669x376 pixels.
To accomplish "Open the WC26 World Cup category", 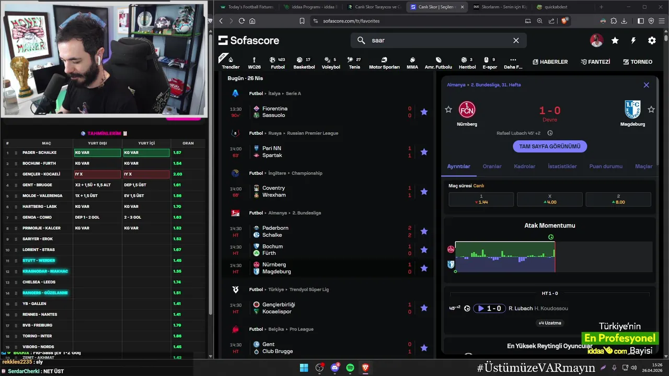I will pyautogui.click(x=254, y=62).
